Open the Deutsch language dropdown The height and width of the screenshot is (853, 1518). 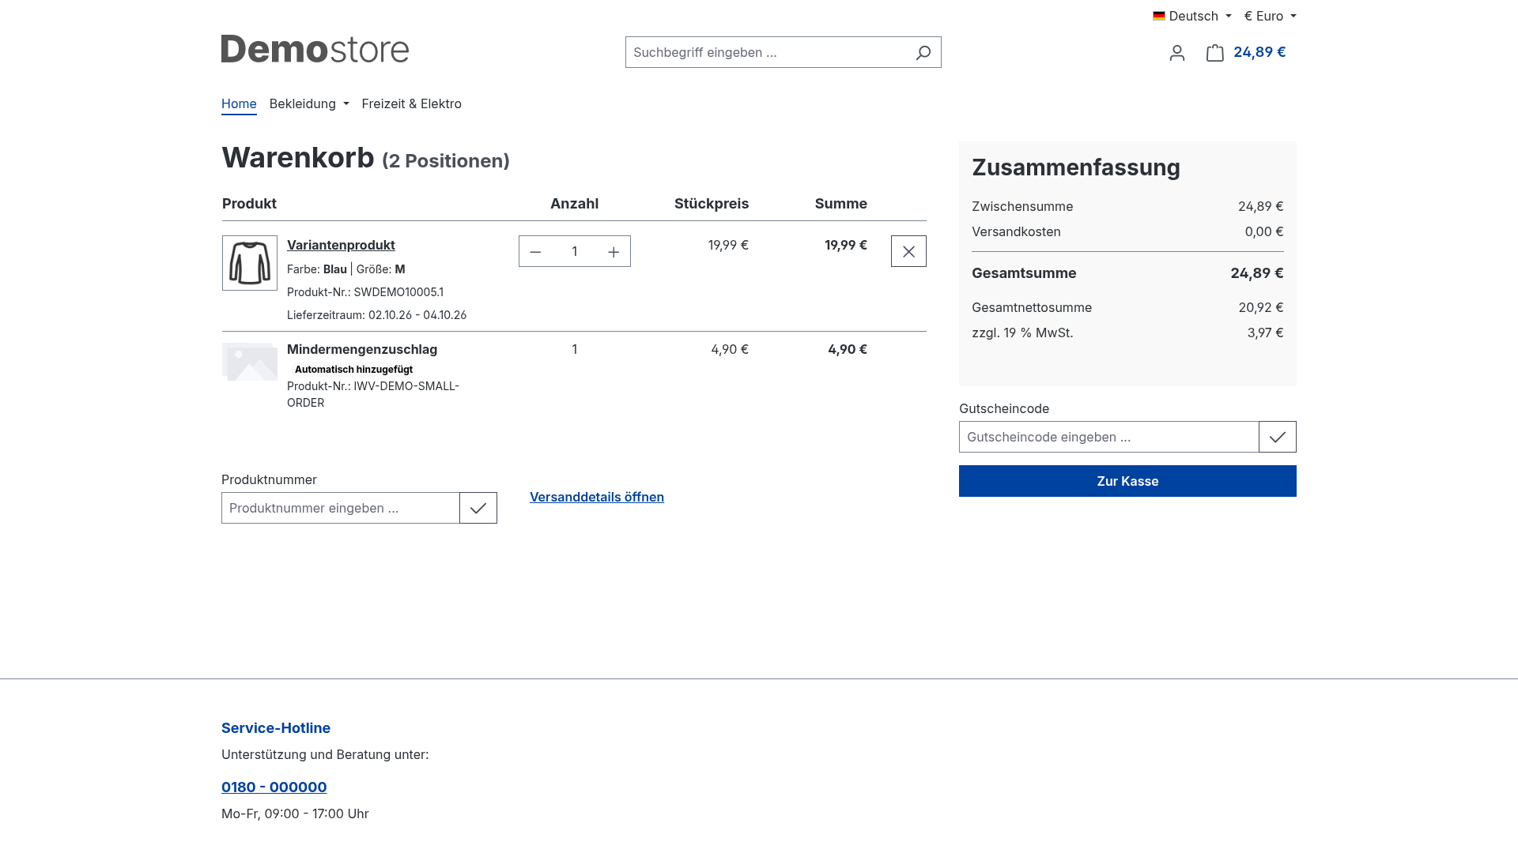tap(1192, 16)
